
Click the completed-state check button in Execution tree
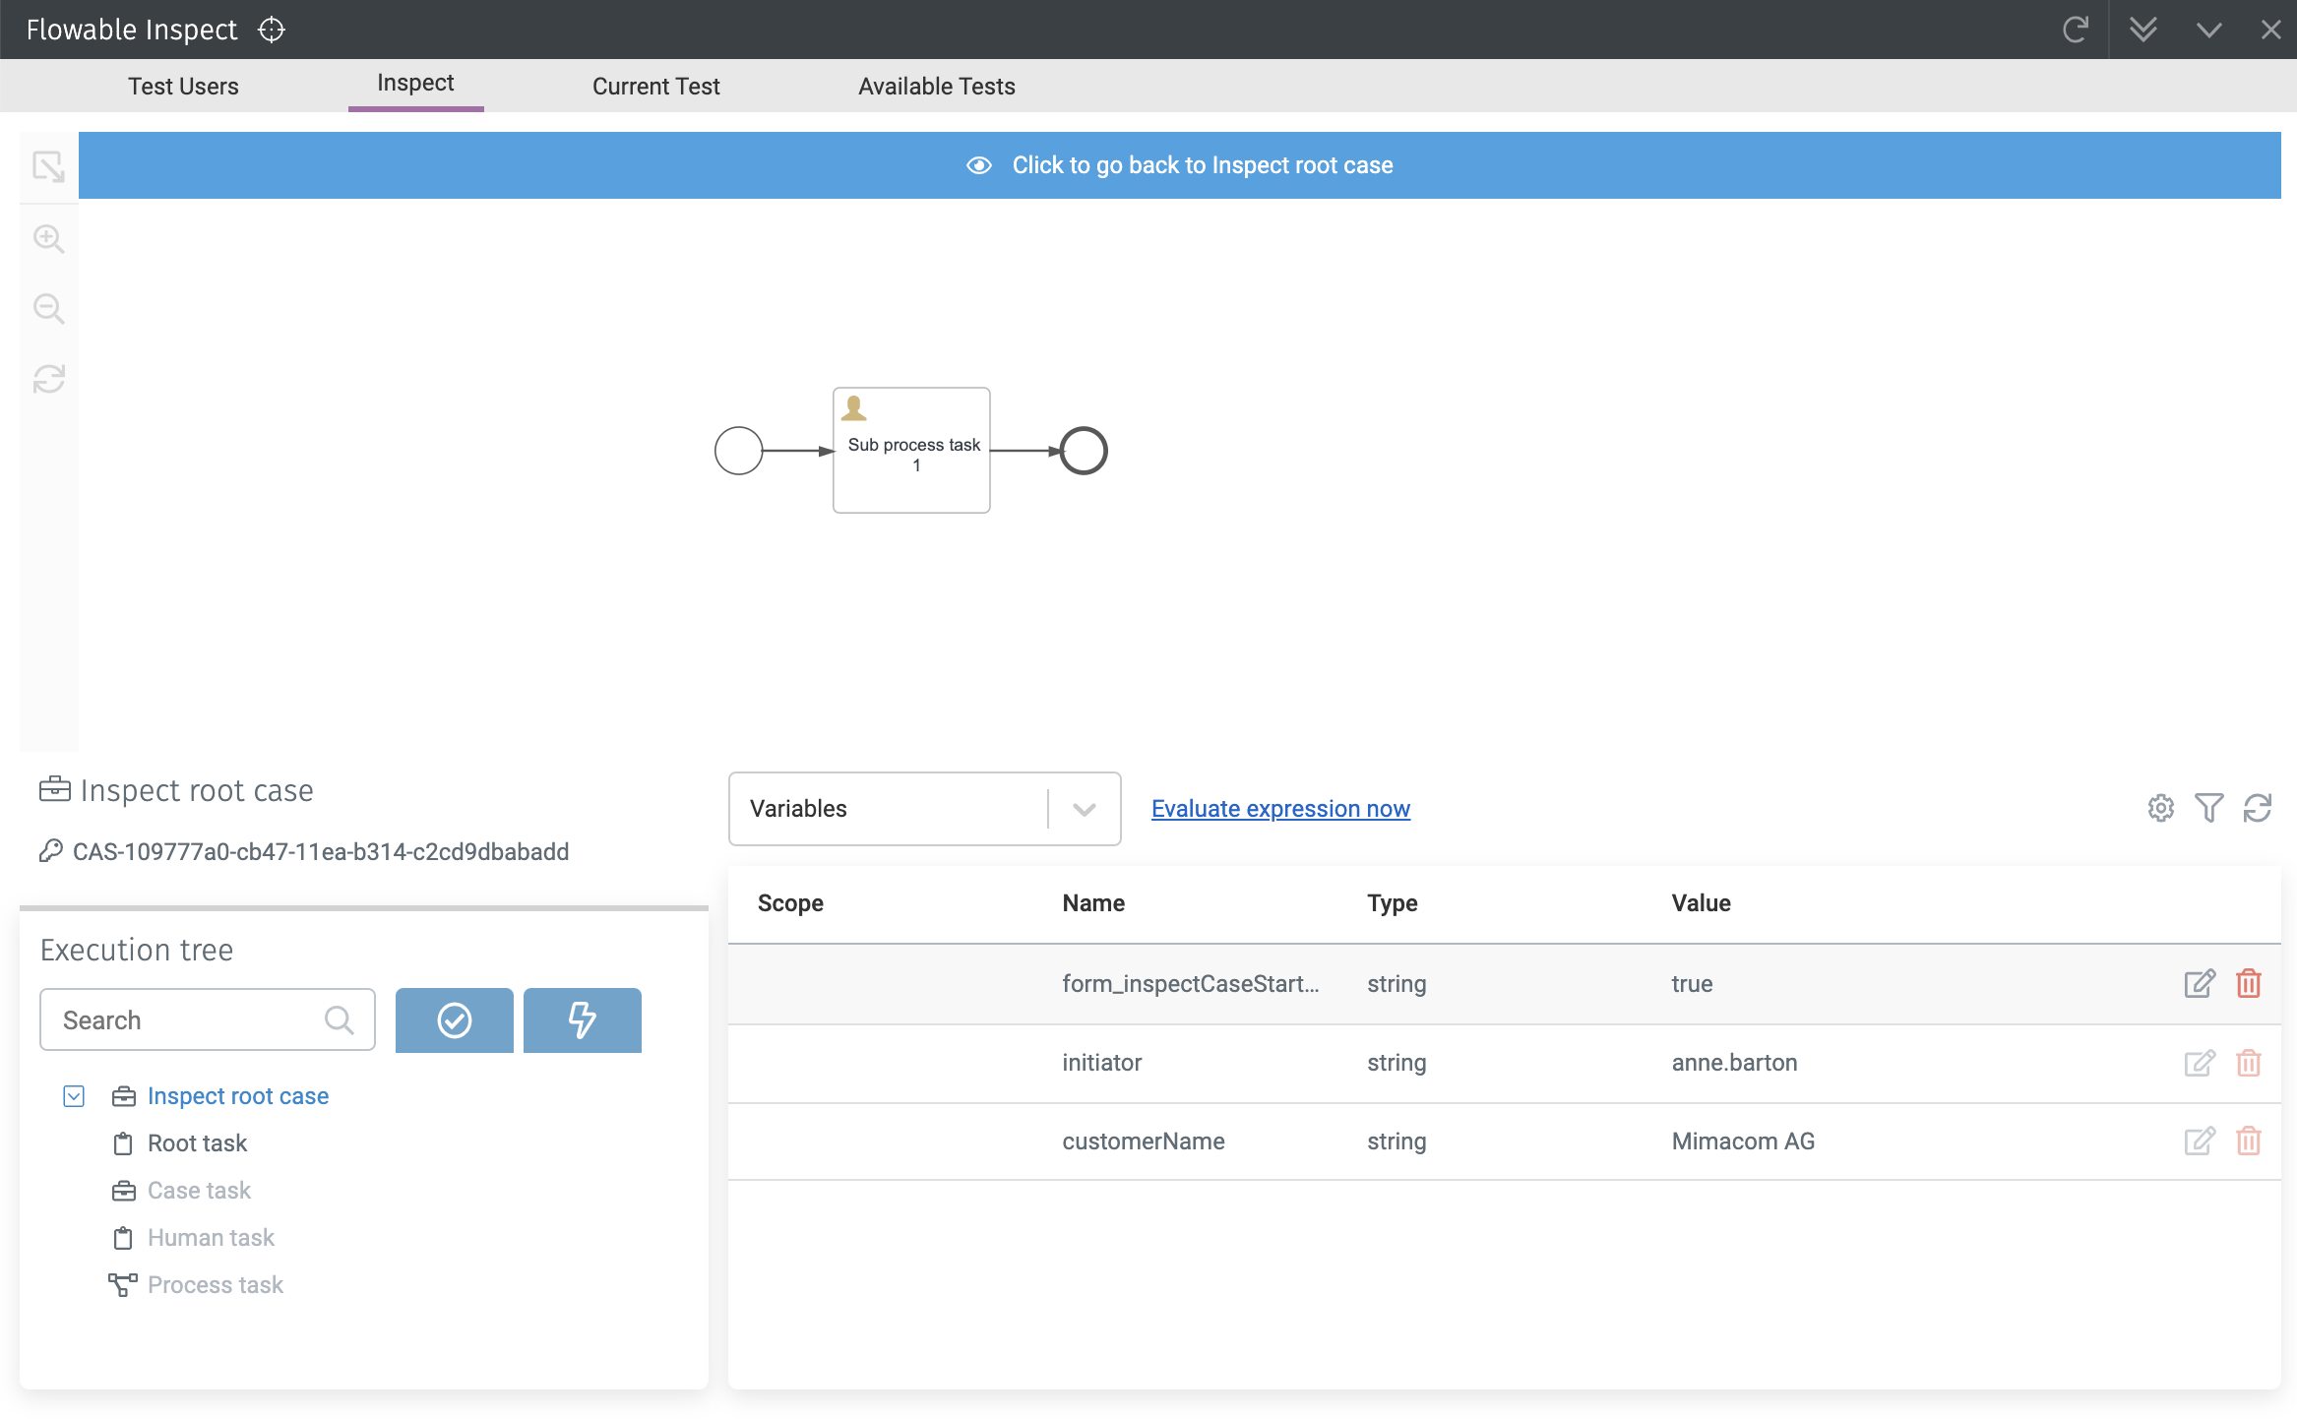click(x=453, y=1020)
